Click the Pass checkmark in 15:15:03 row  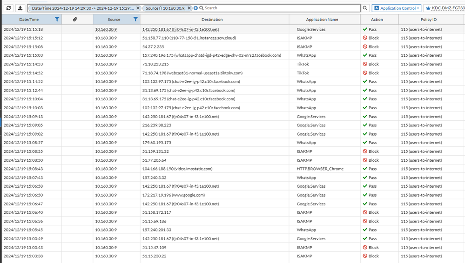tap(365, 55)
